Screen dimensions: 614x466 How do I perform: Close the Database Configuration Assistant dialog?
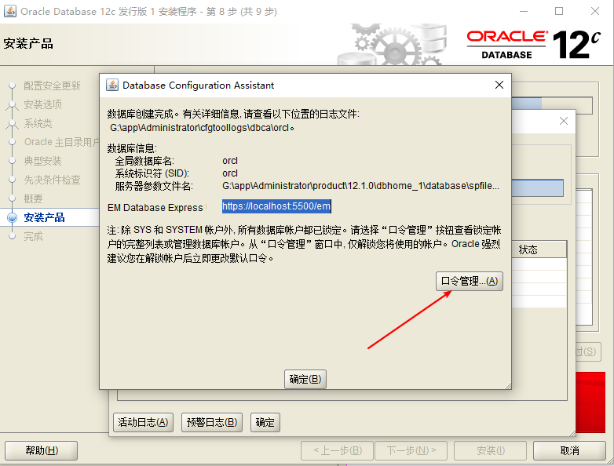[499, 85]
